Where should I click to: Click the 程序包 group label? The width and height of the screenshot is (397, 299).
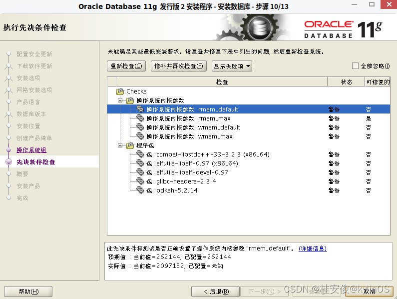(x=145, y=145)
